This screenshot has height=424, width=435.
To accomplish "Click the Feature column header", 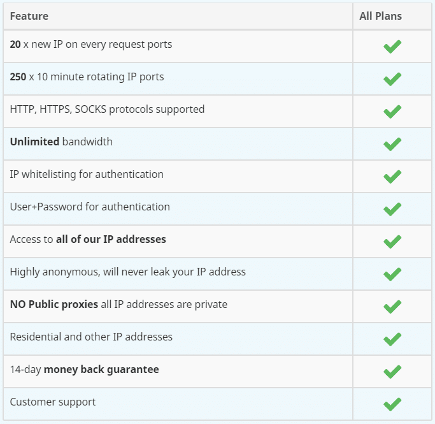I will tap(178, 16).
